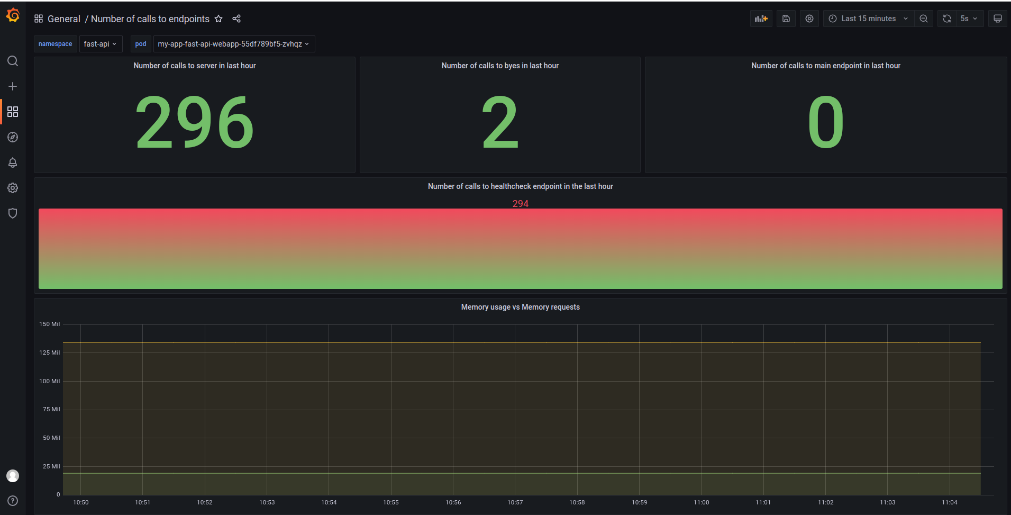Share the dashboard via the share icon
This screenshot has width=1011, height=515.
[236, 19]
